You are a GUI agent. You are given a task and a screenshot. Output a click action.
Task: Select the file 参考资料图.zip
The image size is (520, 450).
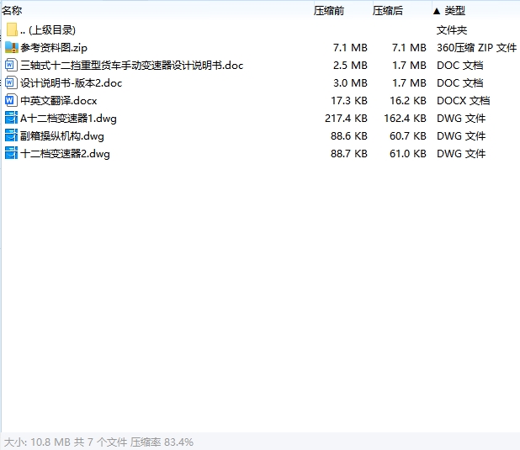(x=54, y=48)
